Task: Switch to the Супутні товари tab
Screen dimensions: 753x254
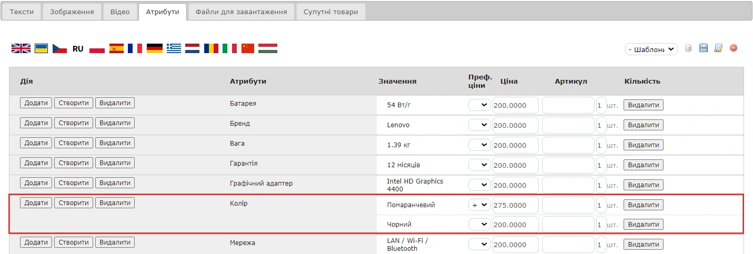Action: point(330,12)
